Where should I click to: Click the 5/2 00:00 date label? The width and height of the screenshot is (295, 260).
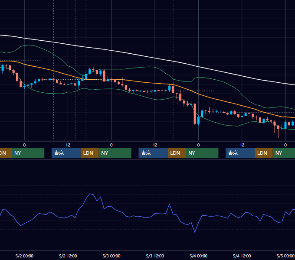[x=24, y=256]
